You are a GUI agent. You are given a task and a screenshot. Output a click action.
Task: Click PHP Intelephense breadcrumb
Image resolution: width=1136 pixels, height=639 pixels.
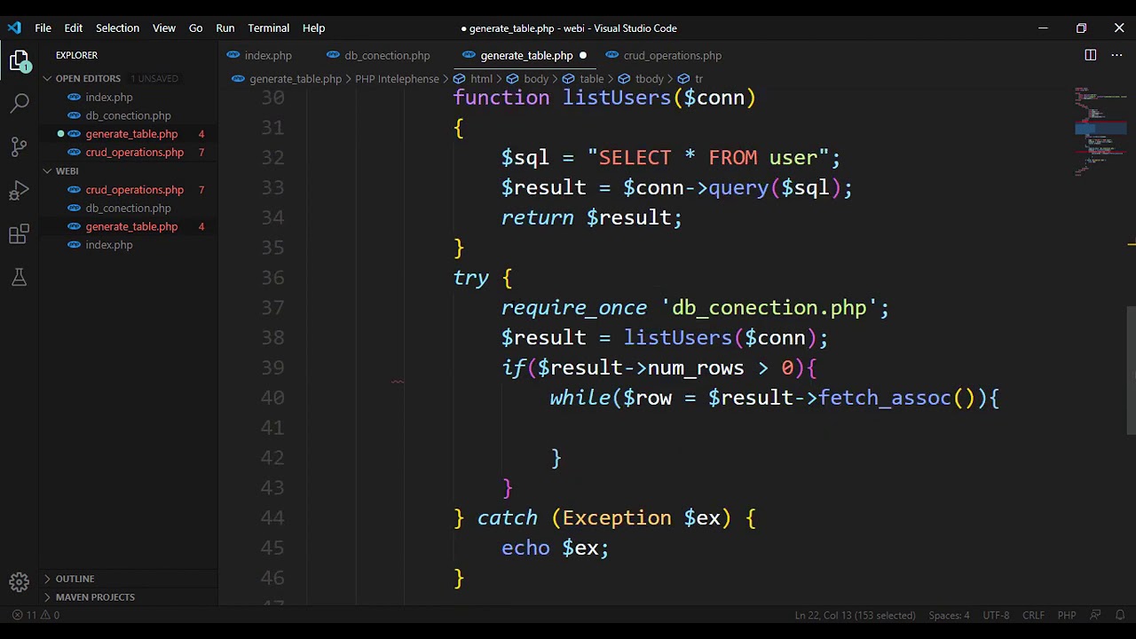point(397,79)
